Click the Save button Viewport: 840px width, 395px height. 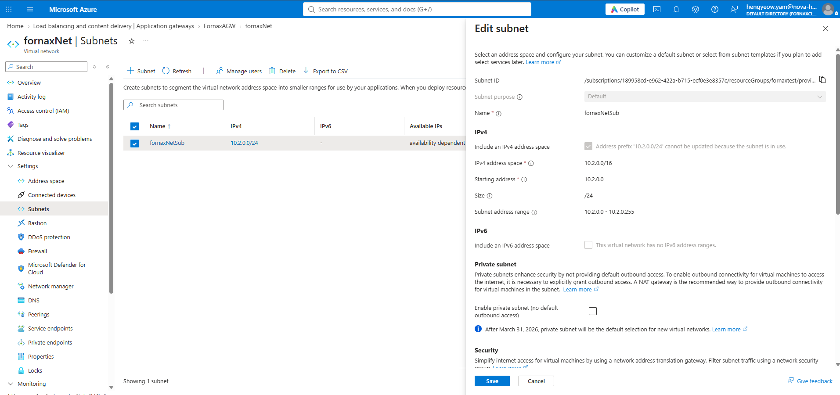(492, 381)
